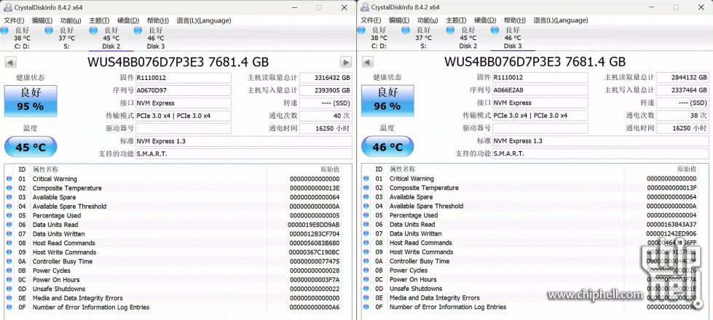Click power on count field 38 次
The width and height of the screenshot is (713, 320).
(682, 116)
